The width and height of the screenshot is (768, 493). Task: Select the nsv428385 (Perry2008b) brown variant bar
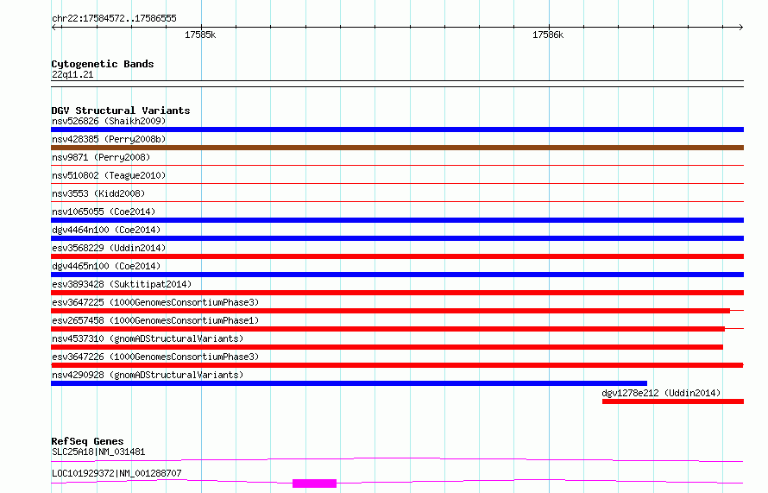[397, 148]
